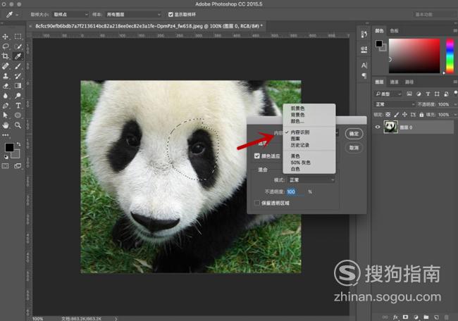Filter layers by shape layer icon
The image size is (458, 321).
click(437, 94)
